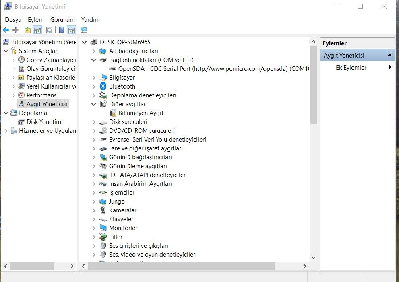Click the device list horizontal scroll right arrow
Image resolution: width=399 pixels, height=282 pixels.
coord(305,266)
